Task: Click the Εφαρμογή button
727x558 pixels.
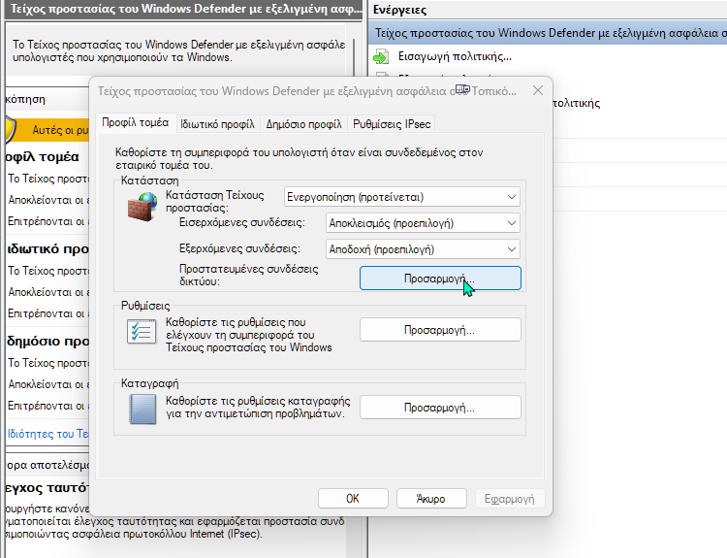Action: tap(510, 499)
